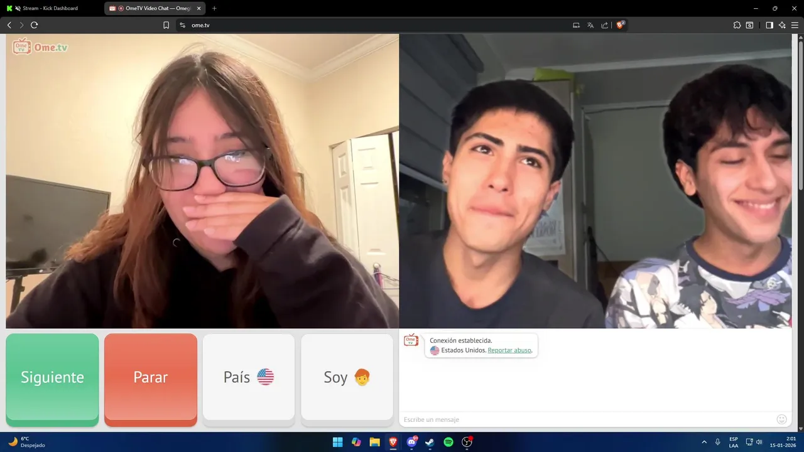
Task: Click the Escribe un mensaje field
Action: pos(587,419)
